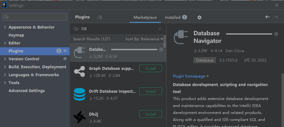Cancel installation in the plugin details panel
The width and height of the screenshot is (284, 127).
276,34
